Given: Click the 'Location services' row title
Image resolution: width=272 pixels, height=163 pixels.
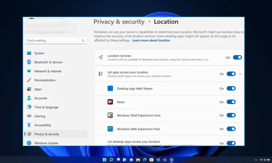Looking at the screenshot, I should (119, 56).
